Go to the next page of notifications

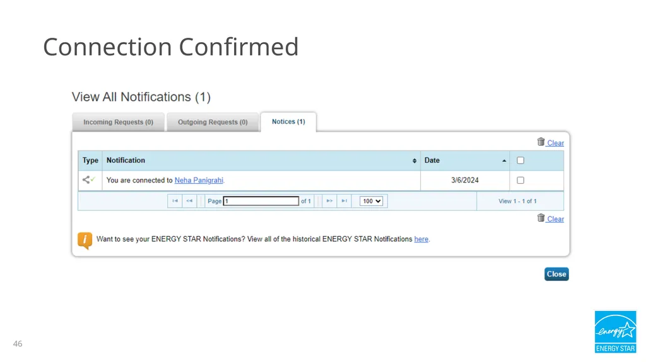click(x=329, y=201)
